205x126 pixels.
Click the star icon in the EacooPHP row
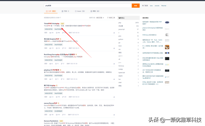tap(57, 115)
